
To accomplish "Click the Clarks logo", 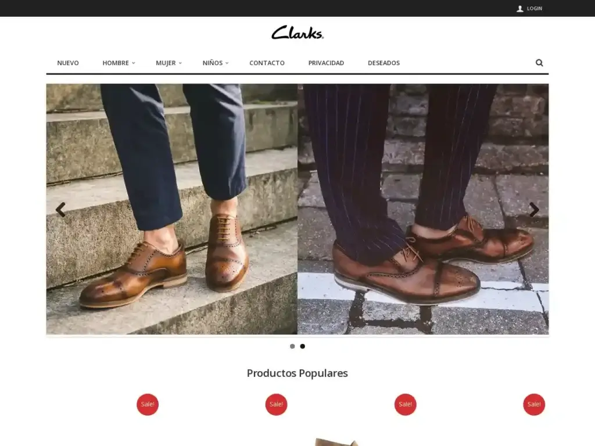I will click(x=297, y=33).
